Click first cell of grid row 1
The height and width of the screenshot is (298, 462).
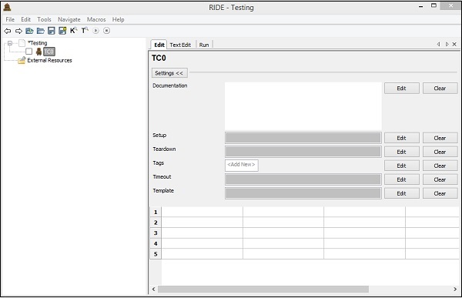coord(202,212)
